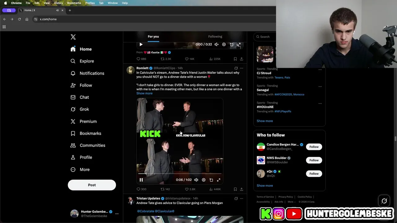Open the Profiles menu in menu bar

pos(90,3)
